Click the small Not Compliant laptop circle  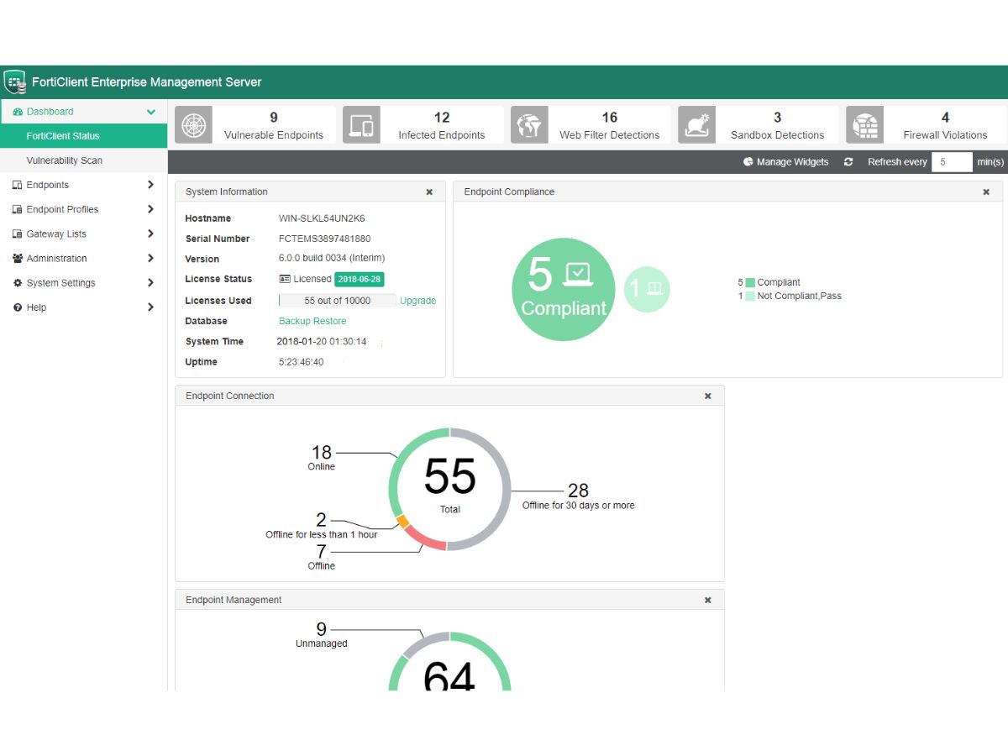647,289
